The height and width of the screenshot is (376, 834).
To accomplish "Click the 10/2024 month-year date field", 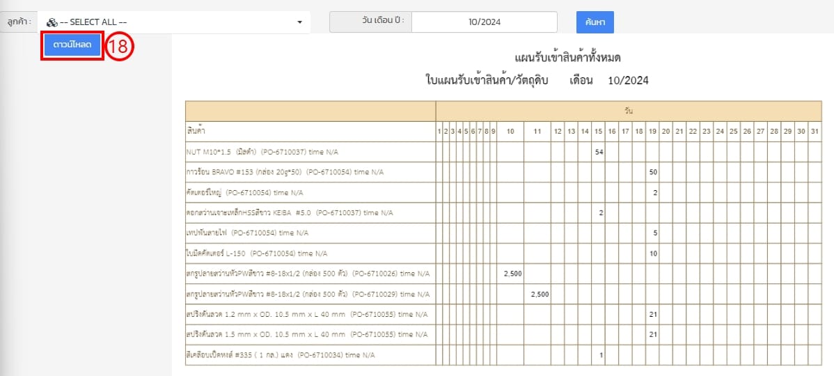I will click(484, 22).
